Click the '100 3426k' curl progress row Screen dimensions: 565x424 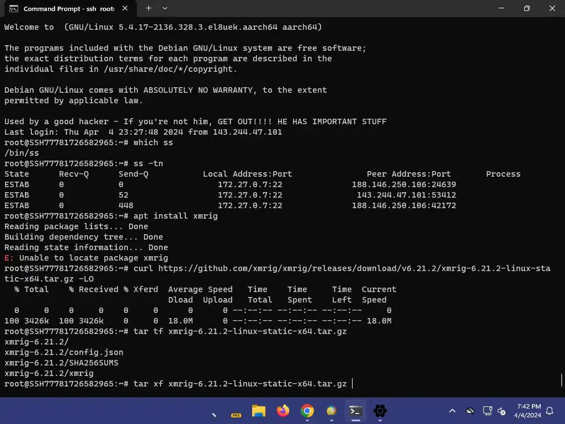click(198, 321)
